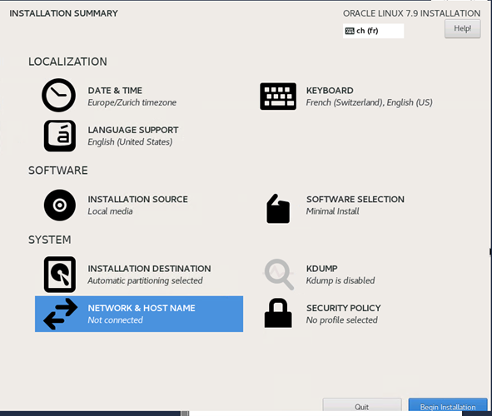
Task: Click the keyboard icon in layout indicator
Action: [350, 31]
